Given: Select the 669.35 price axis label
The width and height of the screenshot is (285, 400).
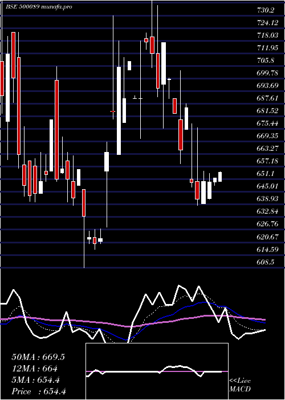Looking at the screenshot, I should (x=267, y=136).
